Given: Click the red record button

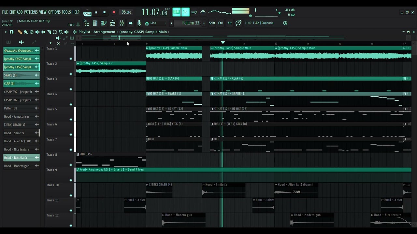Looking at the screenshot, I should 114,12.
